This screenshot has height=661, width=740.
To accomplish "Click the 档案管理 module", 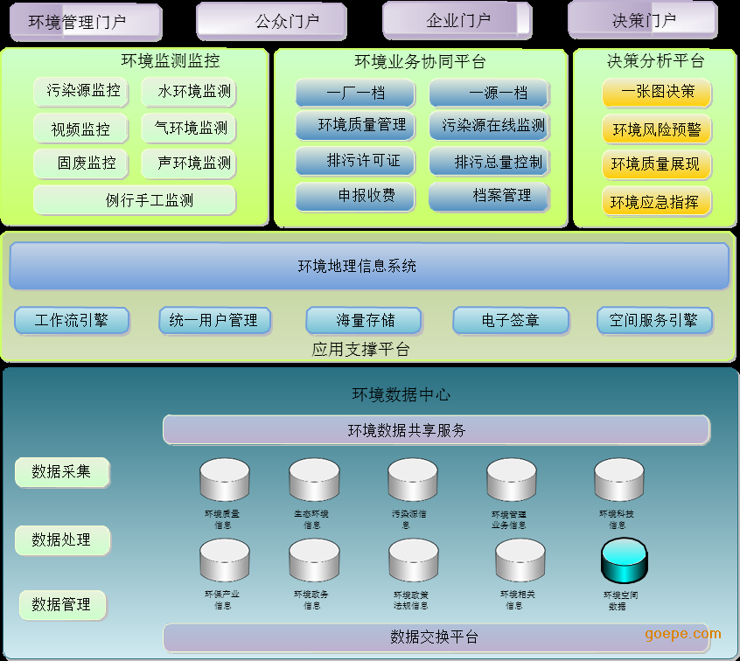I will coord(490,196).
